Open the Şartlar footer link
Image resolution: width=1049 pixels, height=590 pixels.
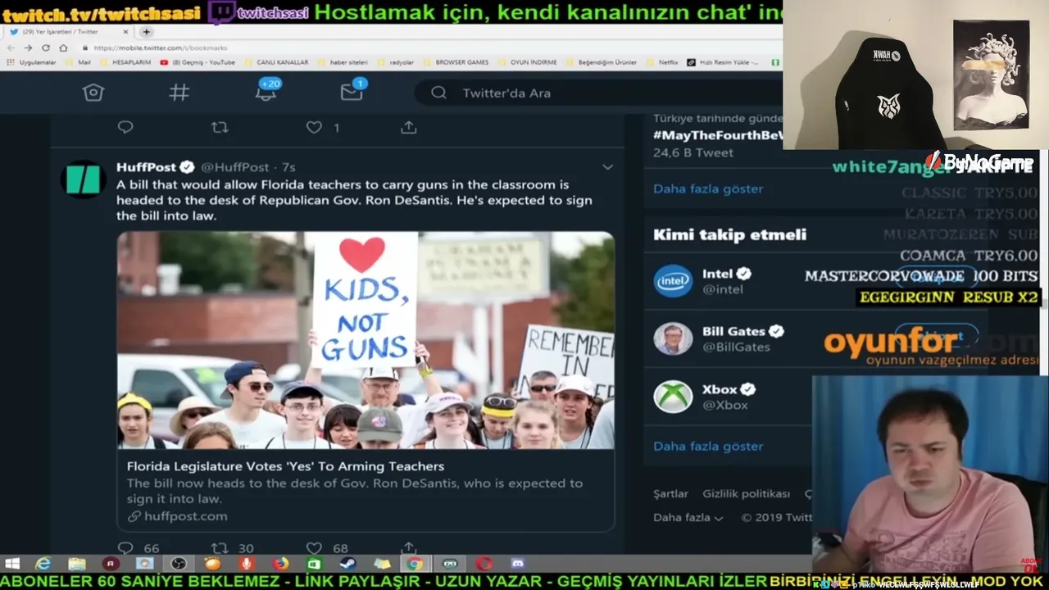(x=670, y=494)
